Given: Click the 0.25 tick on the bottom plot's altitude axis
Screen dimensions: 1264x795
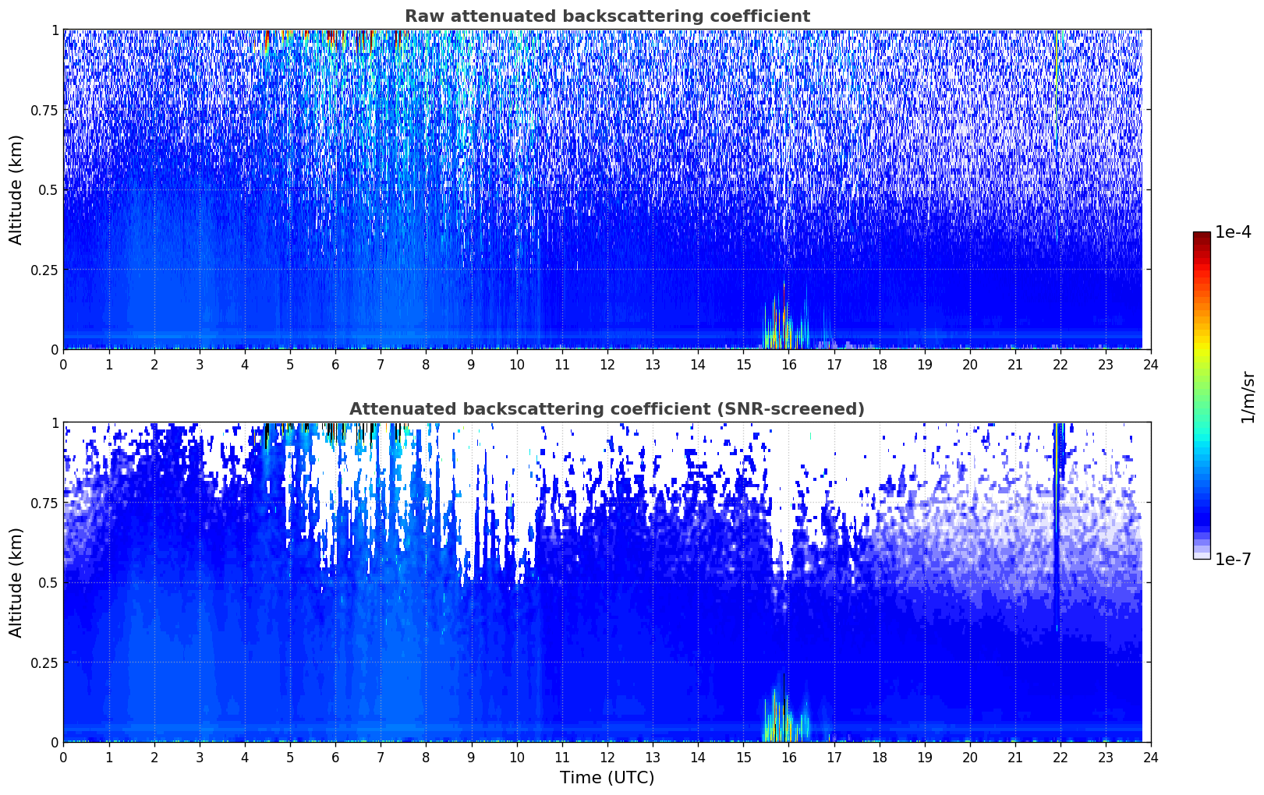Looking at the screenshot, I should 44,662.
